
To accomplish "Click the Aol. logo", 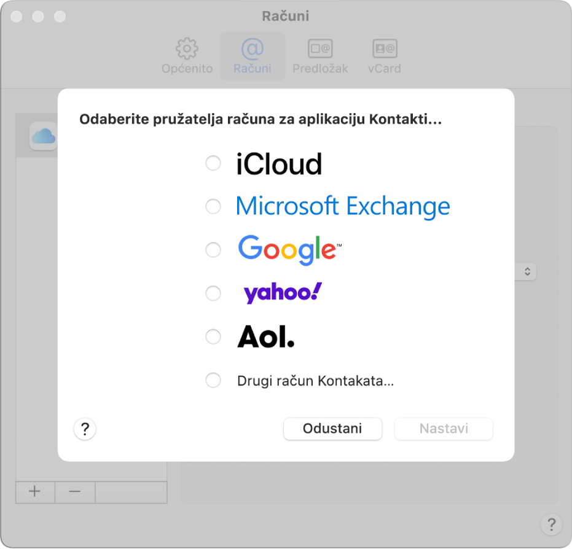I will point(266,337).
